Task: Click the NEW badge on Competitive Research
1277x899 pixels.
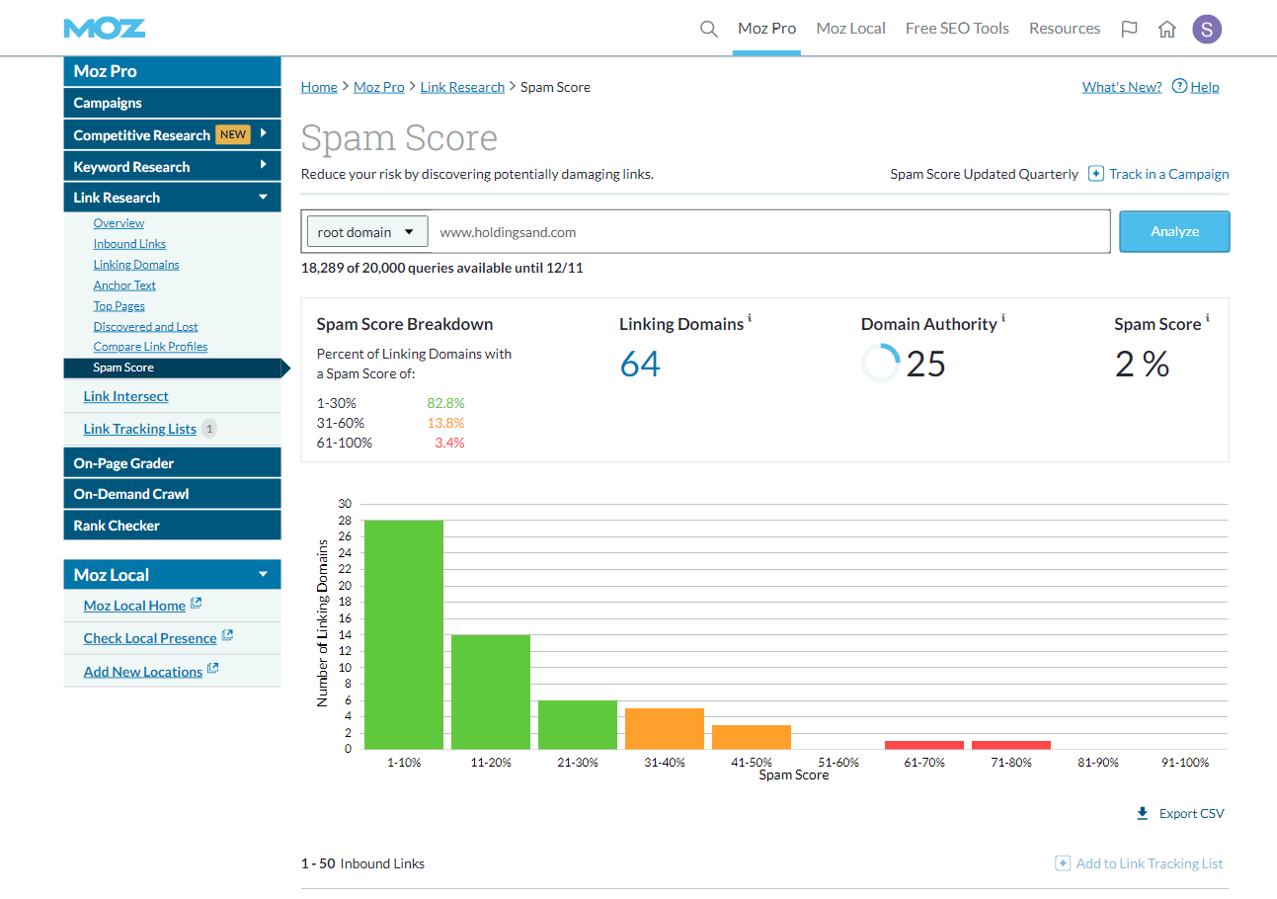Action: (x=233, y=134)
